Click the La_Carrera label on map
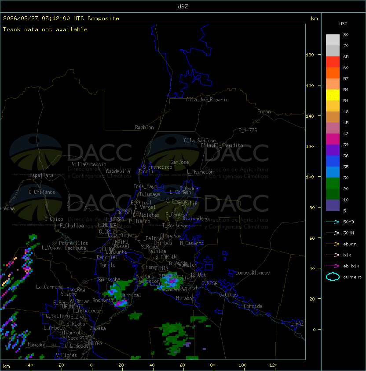 [x=50, y=287]
